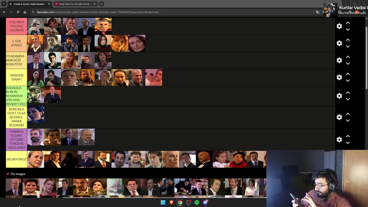Click the translate icon in address bar
Image resolution: width=368 pixels, height=207 pixels.
(318, 12)
